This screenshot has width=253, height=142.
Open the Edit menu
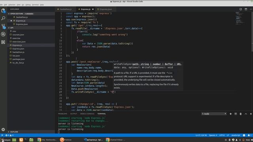pos(6,5)
